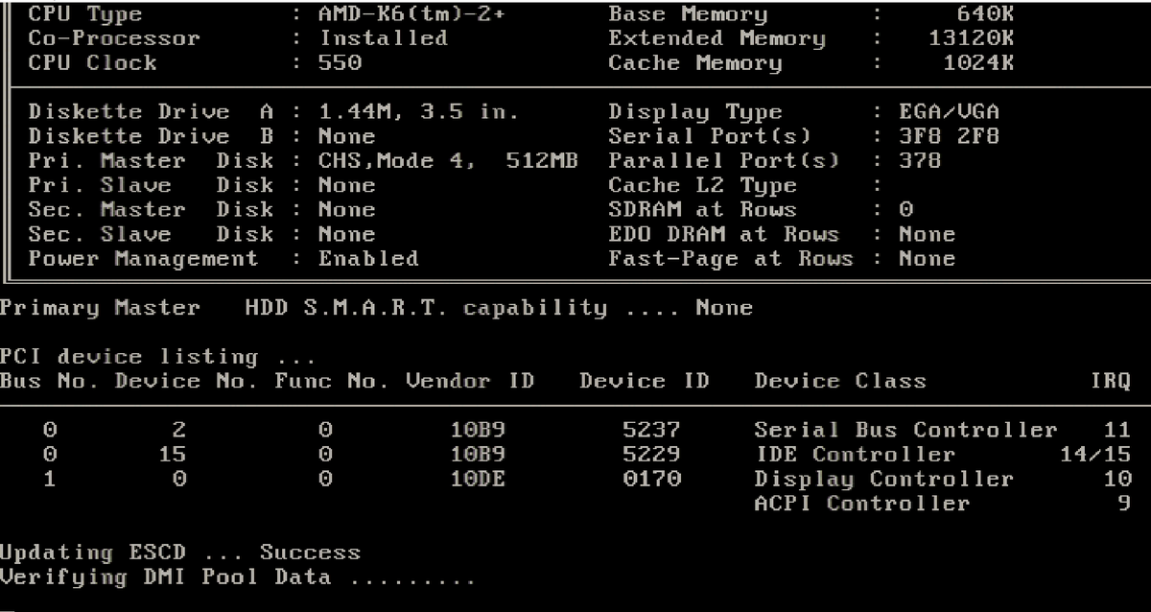Click the 'Device ID' column header
Screen dimensions: 1151x612
point(645,382)
